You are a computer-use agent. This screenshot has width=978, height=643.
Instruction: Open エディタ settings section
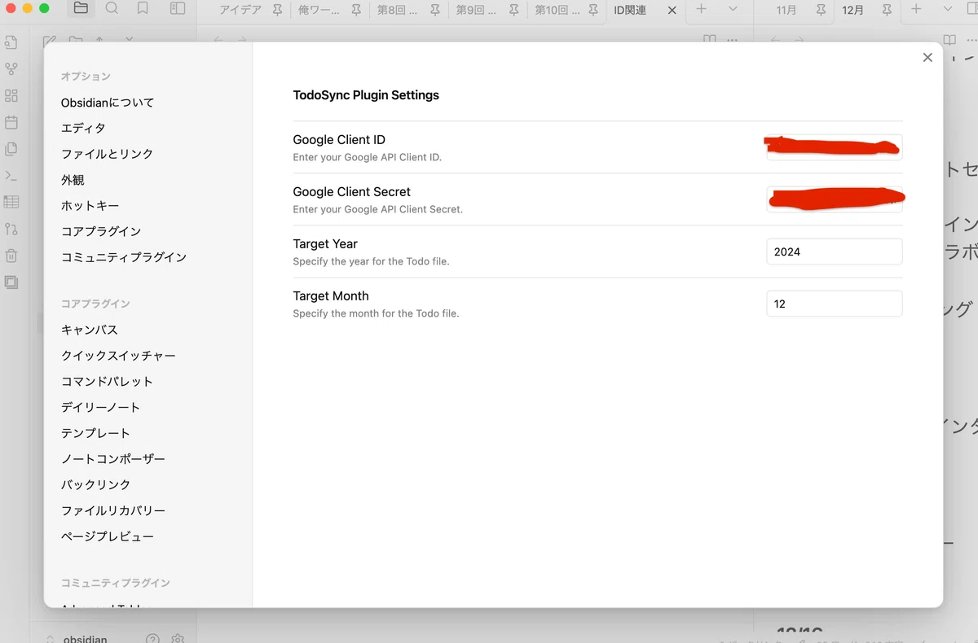click(x=83, y=128)
